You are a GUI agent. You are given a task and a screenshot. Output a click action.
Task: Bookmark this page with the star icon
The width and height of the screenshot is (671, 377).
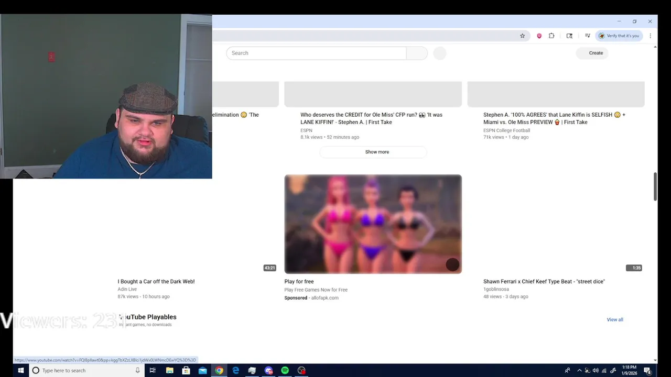click(522, 36)
